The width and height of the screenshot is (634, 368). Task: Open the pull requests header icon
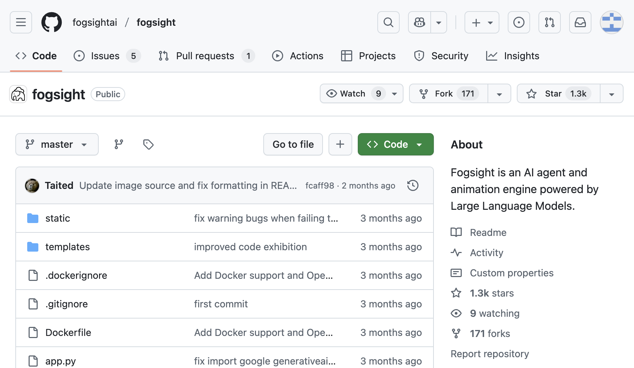pos(549,22)
